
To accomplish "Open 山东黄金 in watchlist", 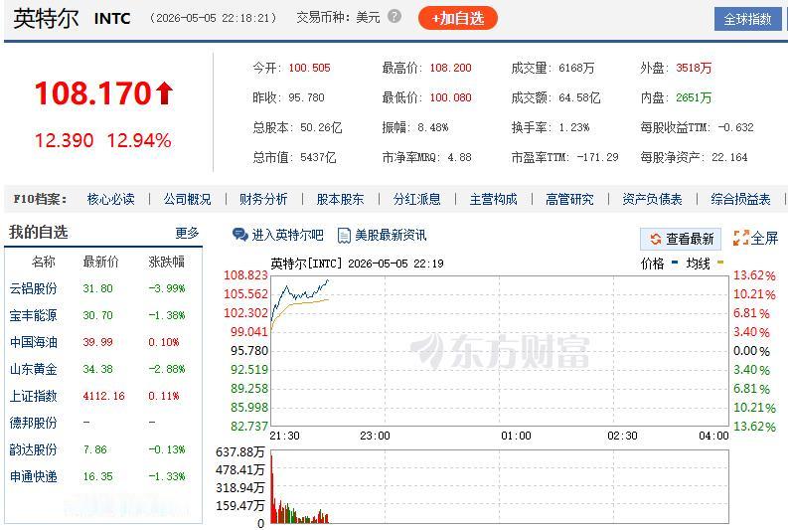I will click(x=33, y=369).
